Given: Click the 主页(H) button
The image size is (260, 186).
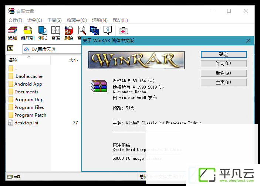Looking at the screenshot, I should 223,82.
